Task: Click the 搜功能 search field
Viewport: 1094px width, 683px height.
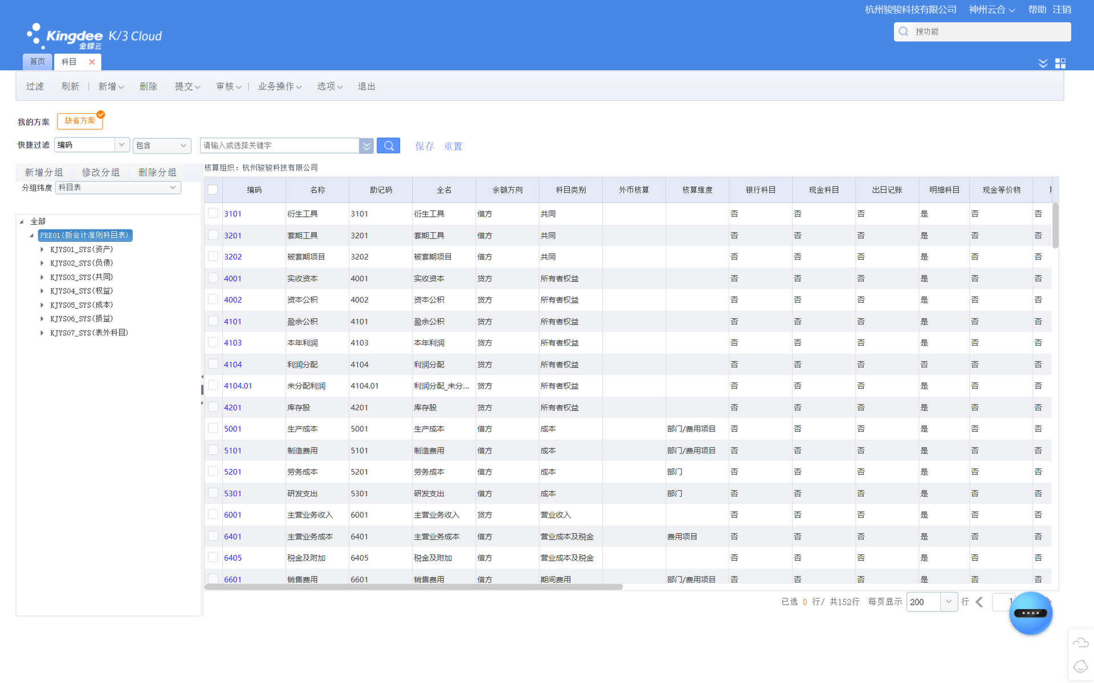Action: pyautogui.click(x=982, y=32)
